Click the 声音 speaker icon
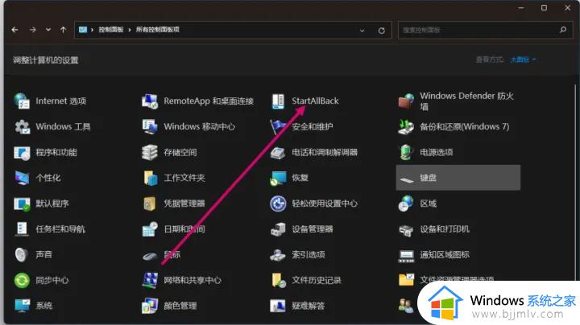The width and height of the screenshot is (580, 325). [x=22, y=254]
